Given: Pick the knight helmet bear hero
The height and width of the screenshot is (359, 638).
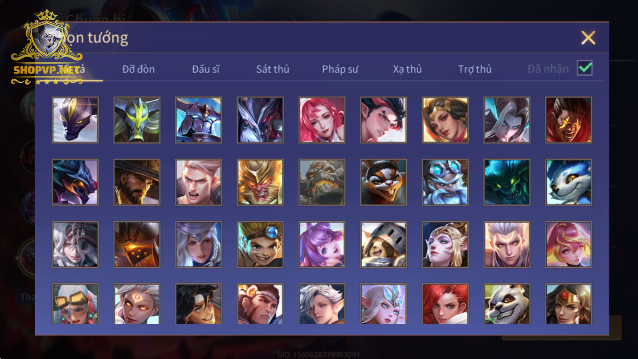Looking at the screenshot, I should pos(384,245).
